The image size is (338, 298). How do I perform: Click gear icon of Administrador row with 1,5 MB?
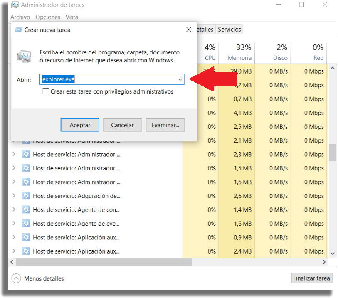[26, 168]
